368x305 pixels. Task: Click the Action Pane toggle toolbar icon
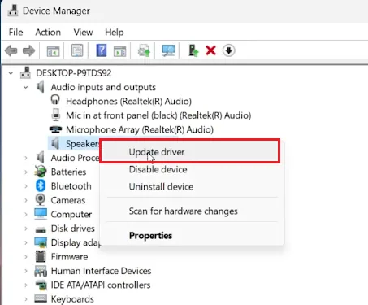pyautogui.click(x=119, y=50)
